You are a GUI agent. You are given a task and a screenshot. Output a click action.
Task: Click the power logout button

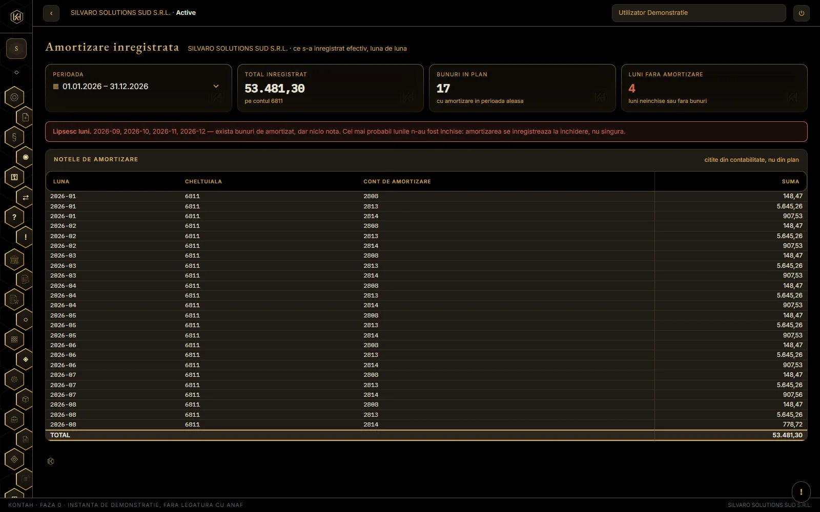[x=802, y=13]
